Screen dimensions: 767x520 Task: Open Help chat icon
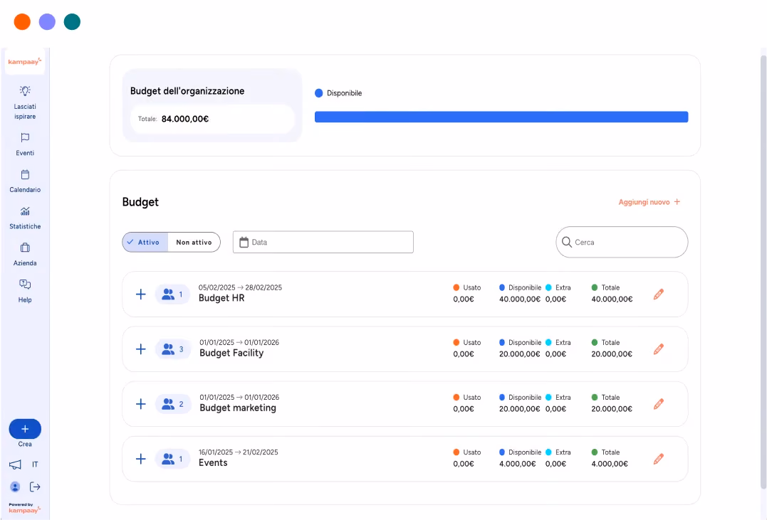point(25,285)
